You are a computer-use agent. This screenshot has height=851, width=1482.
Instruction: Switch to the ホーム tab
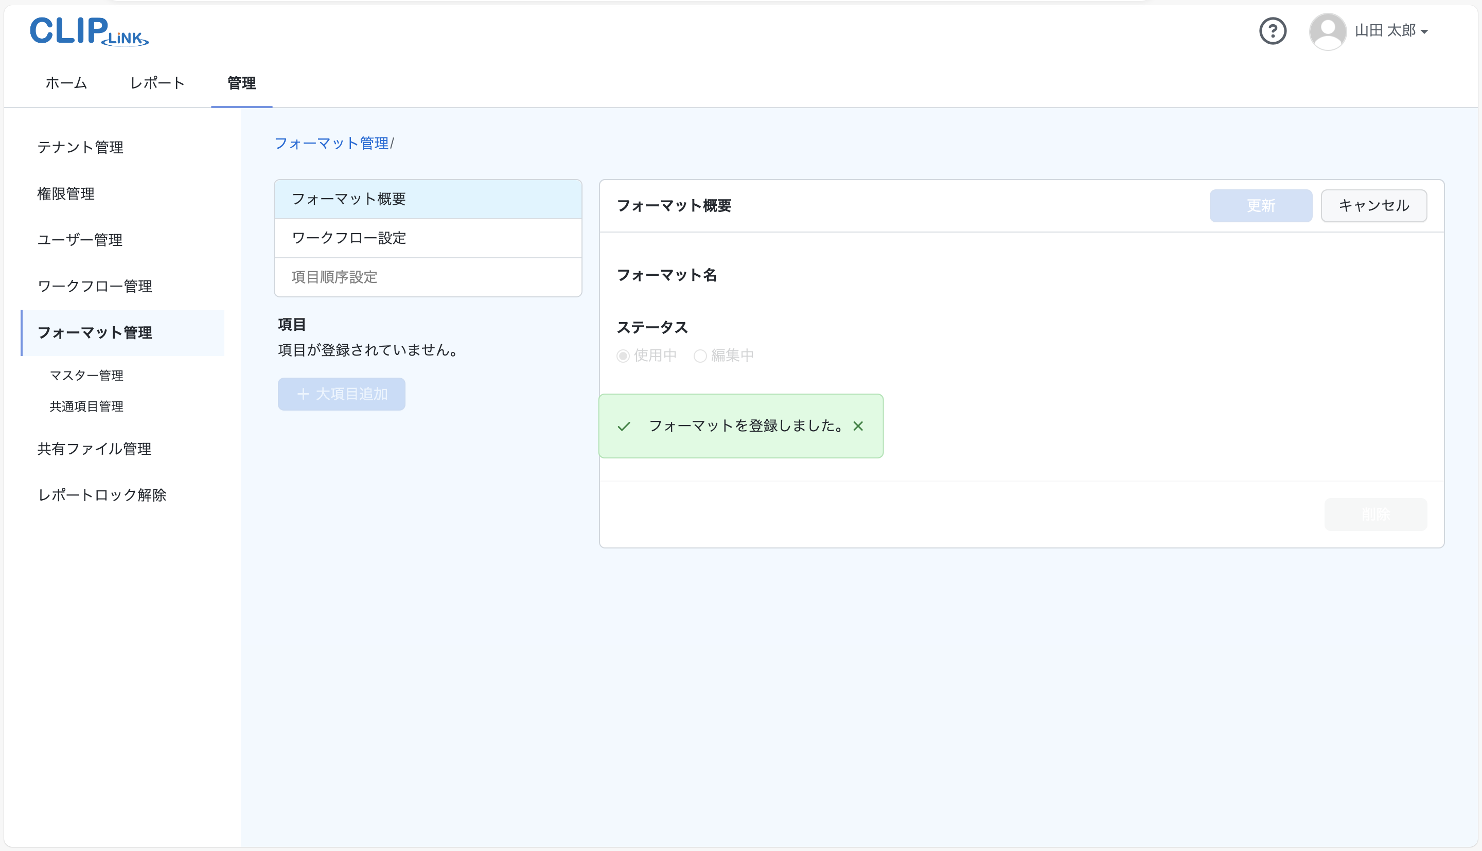pyautogui.click(x=65, y=83)
